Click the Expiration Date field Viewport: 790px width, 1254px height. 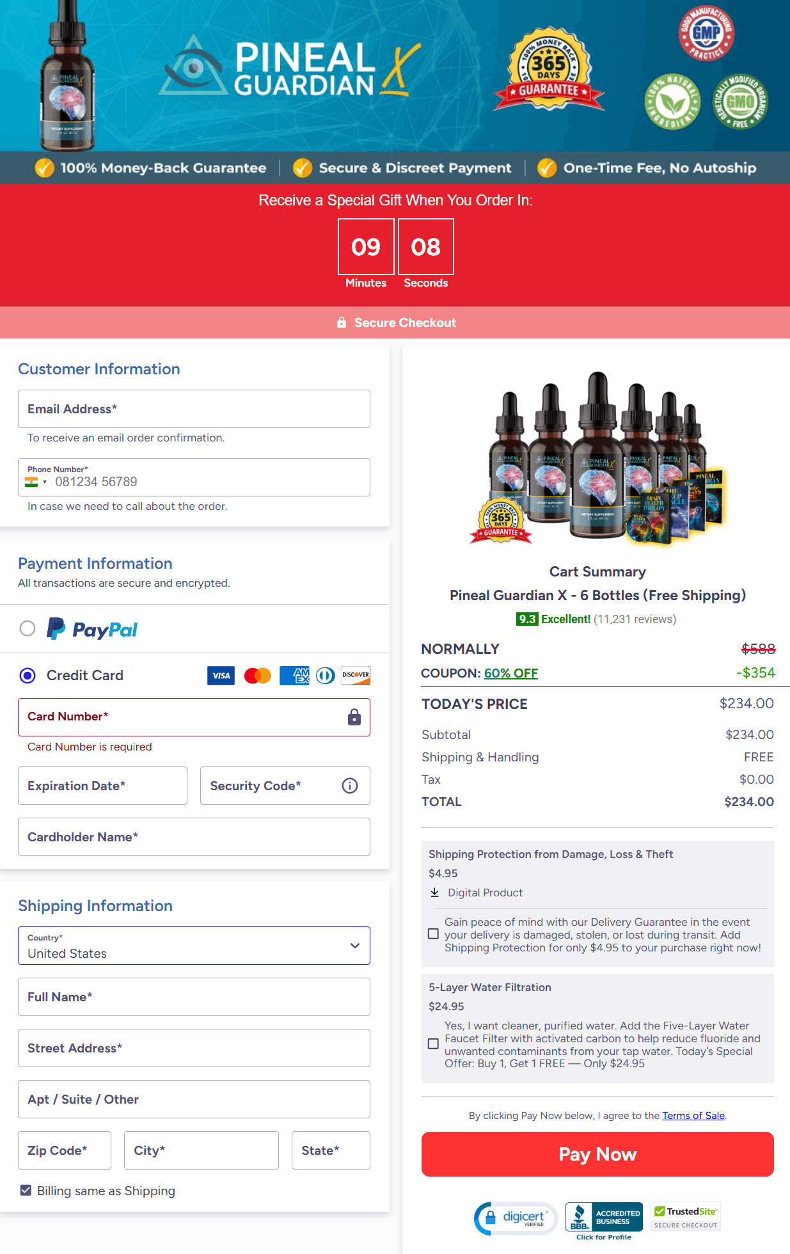(102, 786)
